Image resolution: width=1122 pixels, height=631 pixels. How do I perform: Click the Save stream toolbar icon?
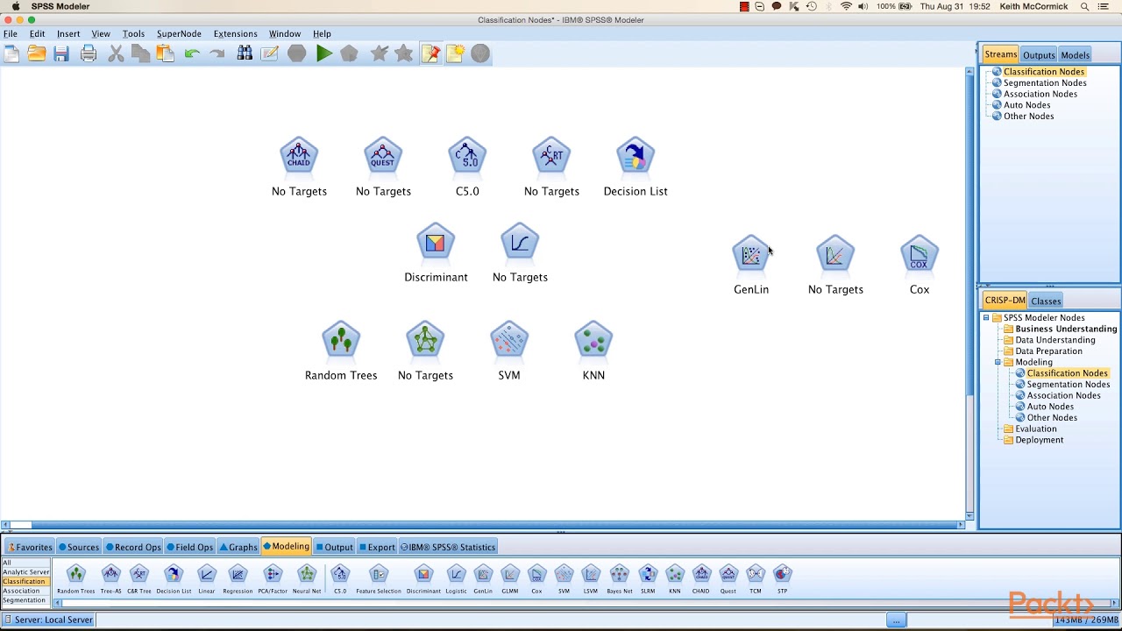pyautogui.click(x=61, y=53)
